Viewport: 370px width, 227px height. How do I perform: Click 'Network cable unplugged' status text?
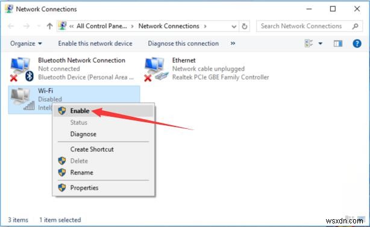pos(209,69)
